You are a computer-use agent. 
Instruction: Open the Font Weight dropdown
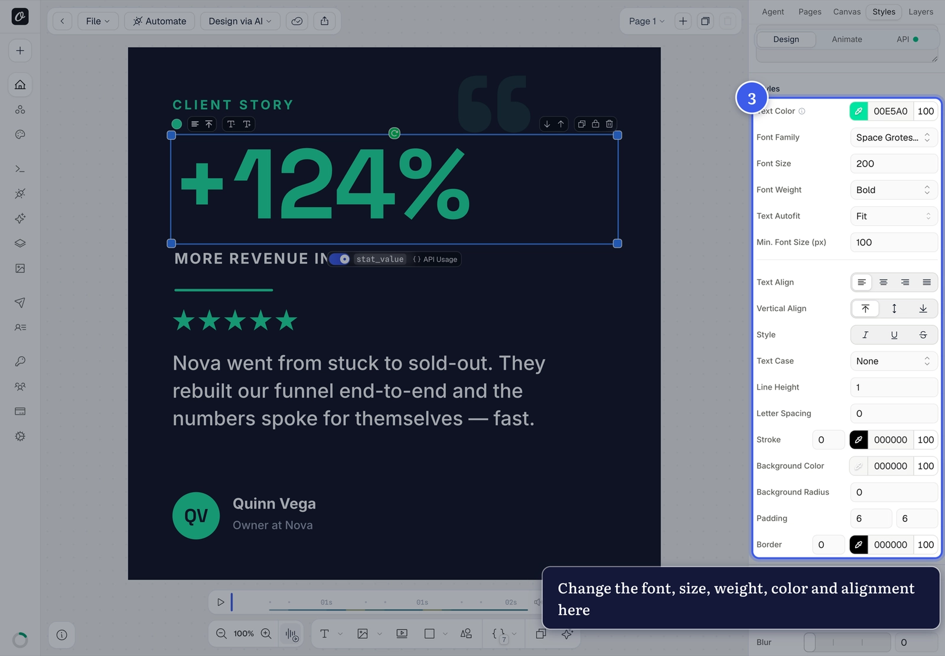[894, 190]
